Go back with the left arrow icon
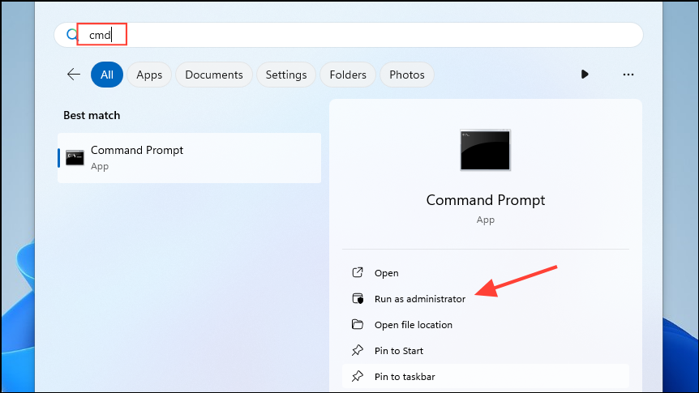The width and height of the screenshot is (699, 393). (74, 75)
